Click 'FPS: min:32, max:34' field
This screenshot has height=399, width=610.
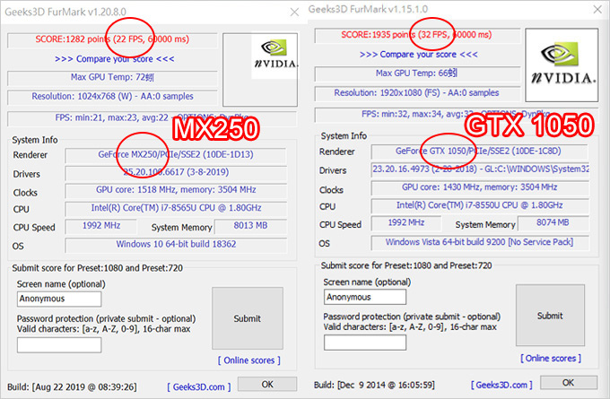pos(457,114)
